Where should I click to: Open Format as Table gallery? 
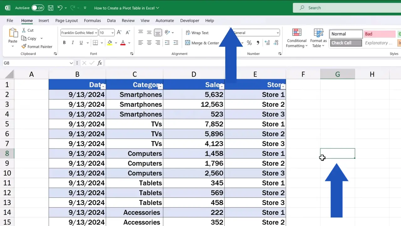point(318,38)
